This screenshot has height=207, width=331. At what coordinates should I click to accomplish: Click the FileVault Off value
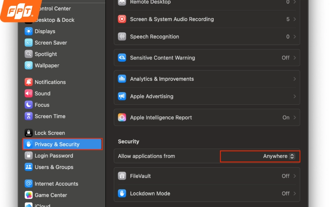[x=285, y=176]
